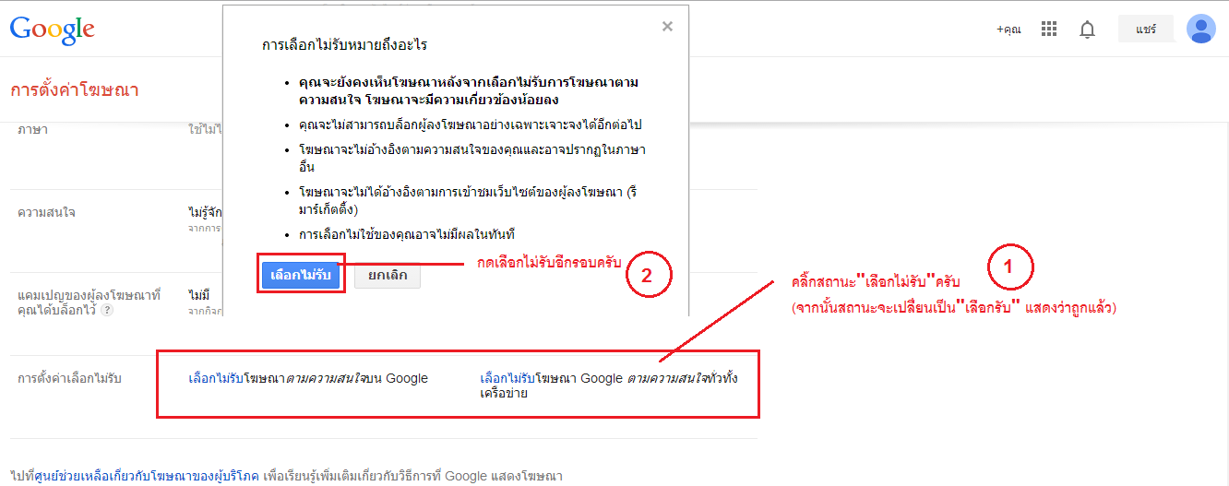Click the dialog title การเลือกไม่รับหมายถึงอะไร

coord(344,44)
